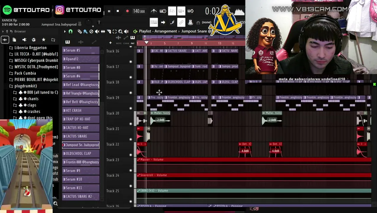Select Frontin 808 @bangtozzy pattern
This screenshot has height=213, width=377.
click(81, 162)
